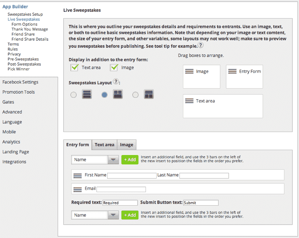The image size is (299, 238).
Task: Open Facebook Settings section
Action: (x=21, y=82)
